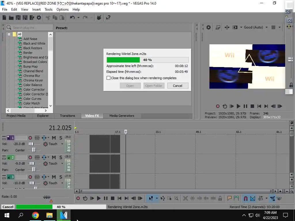Arm track 1 for record
Viewport: 295px width, 221px height.
coord(30,138)
